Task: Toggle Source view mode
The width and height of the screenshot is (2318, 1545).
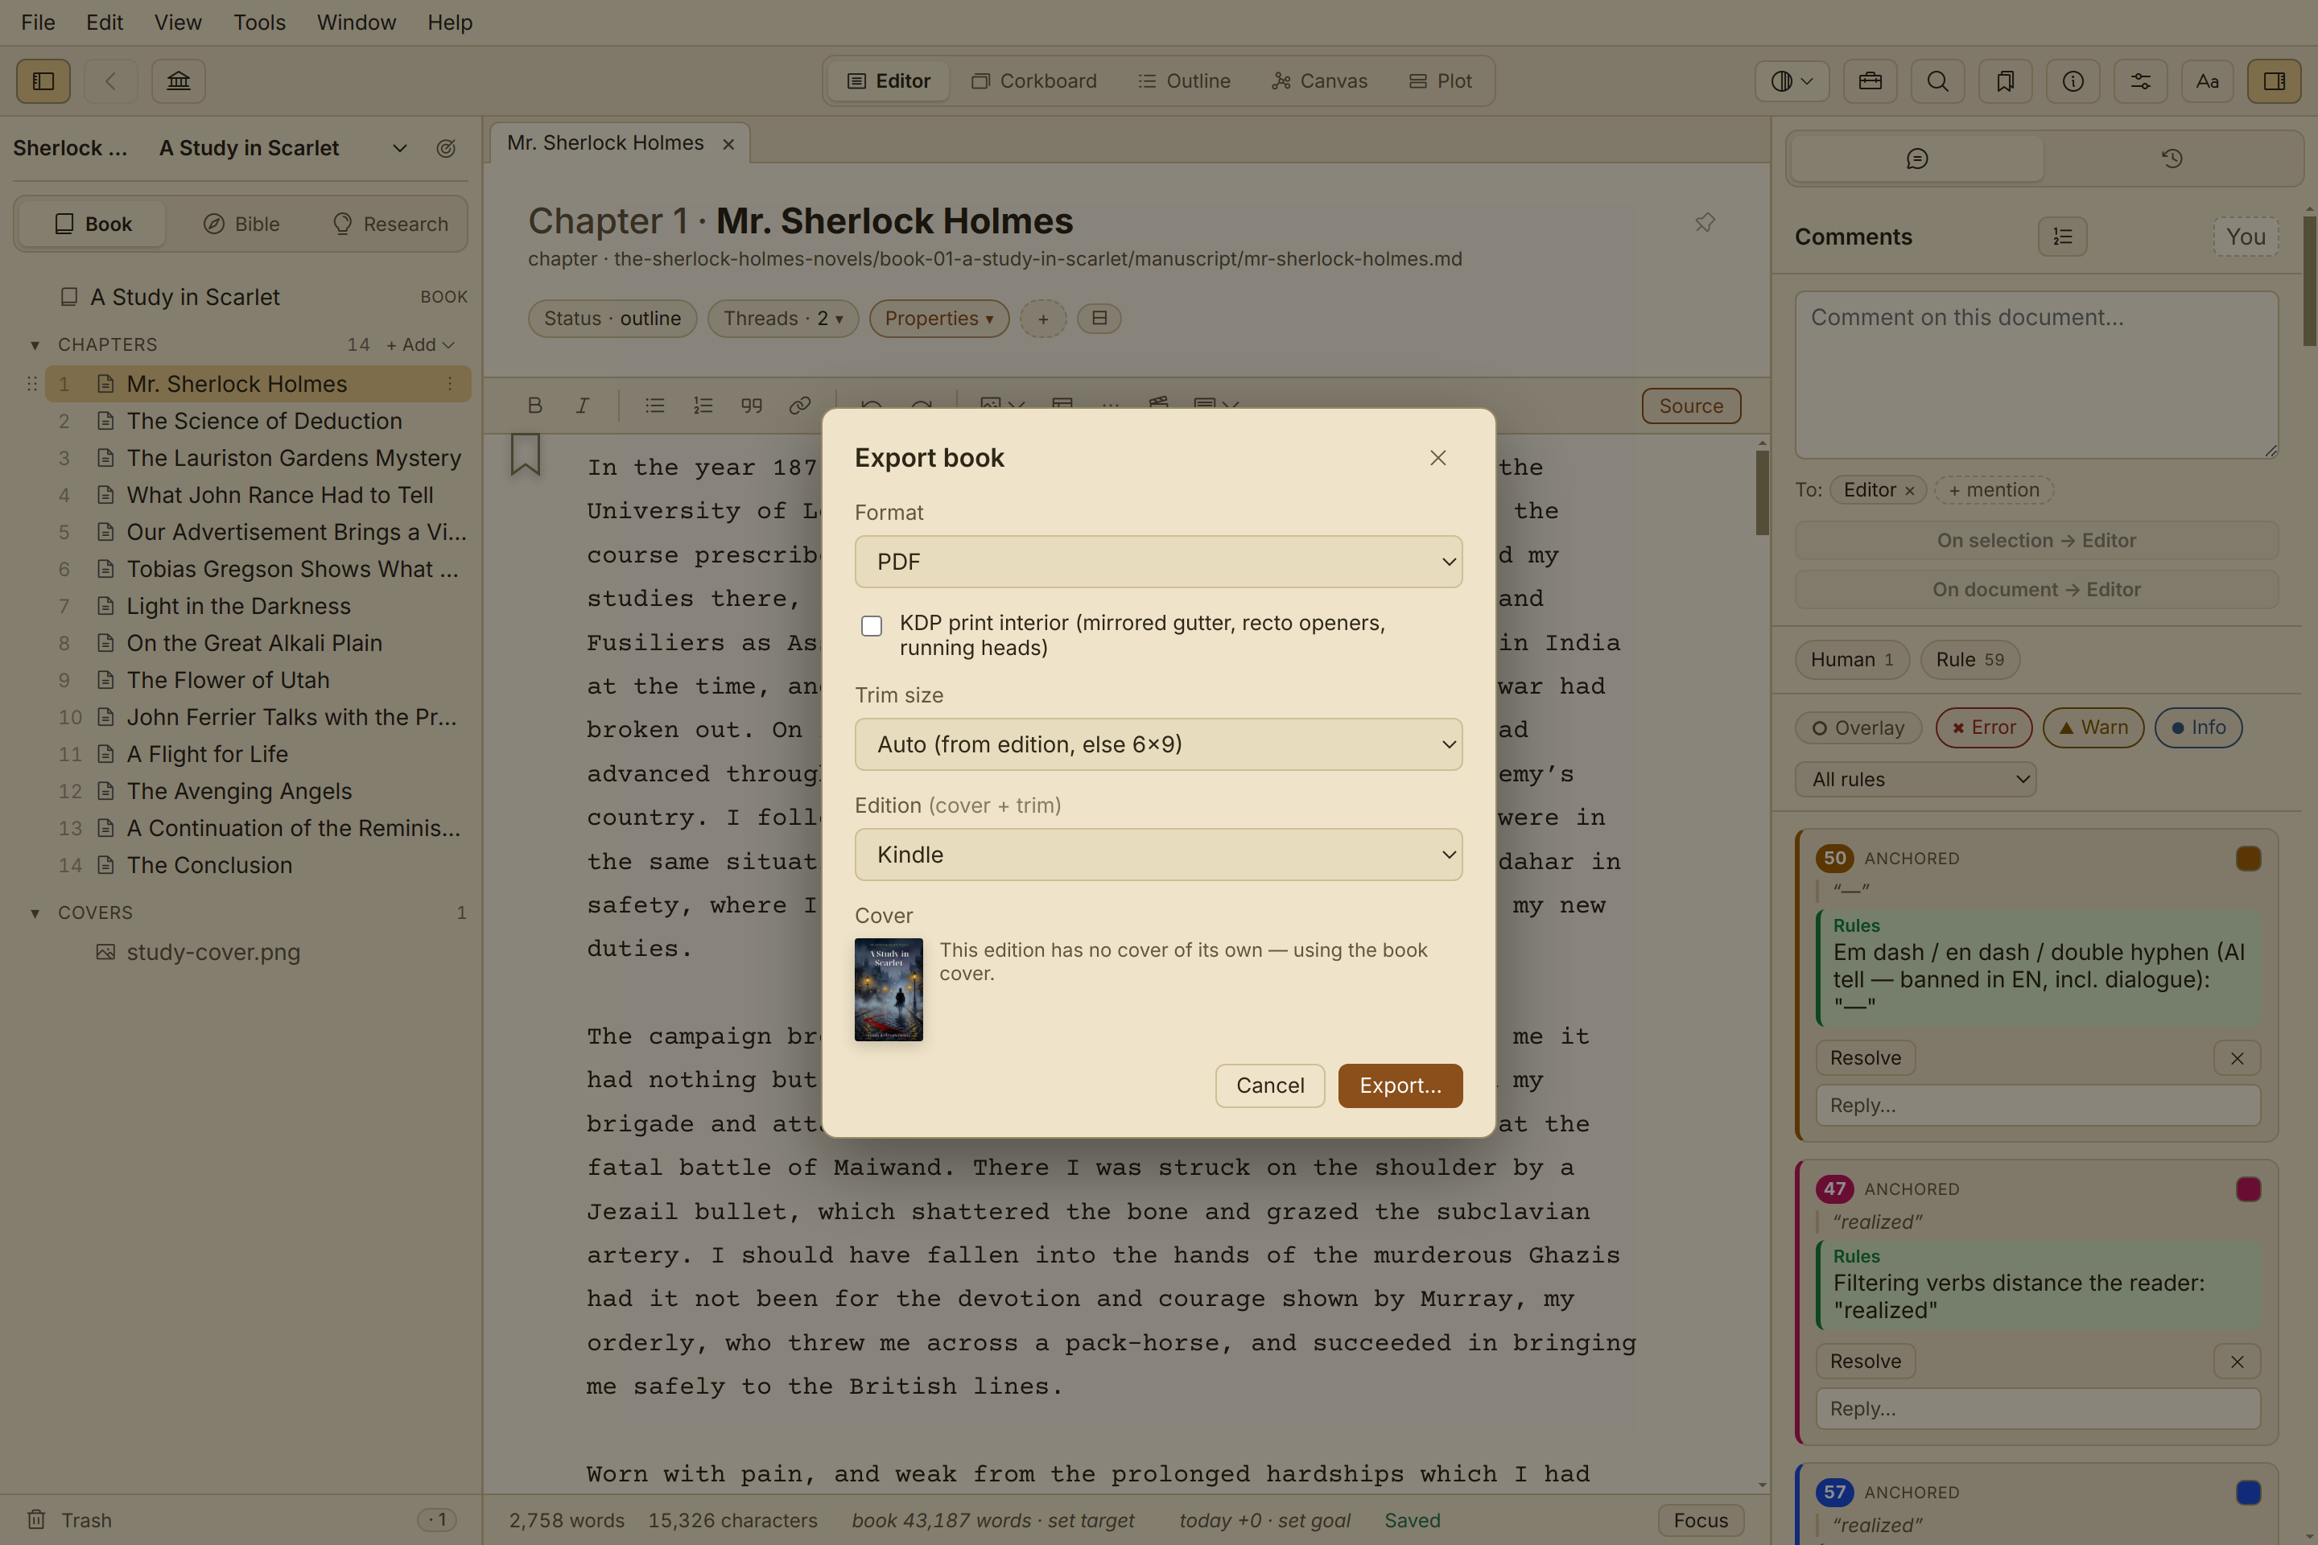Action: coord(1691,405)
